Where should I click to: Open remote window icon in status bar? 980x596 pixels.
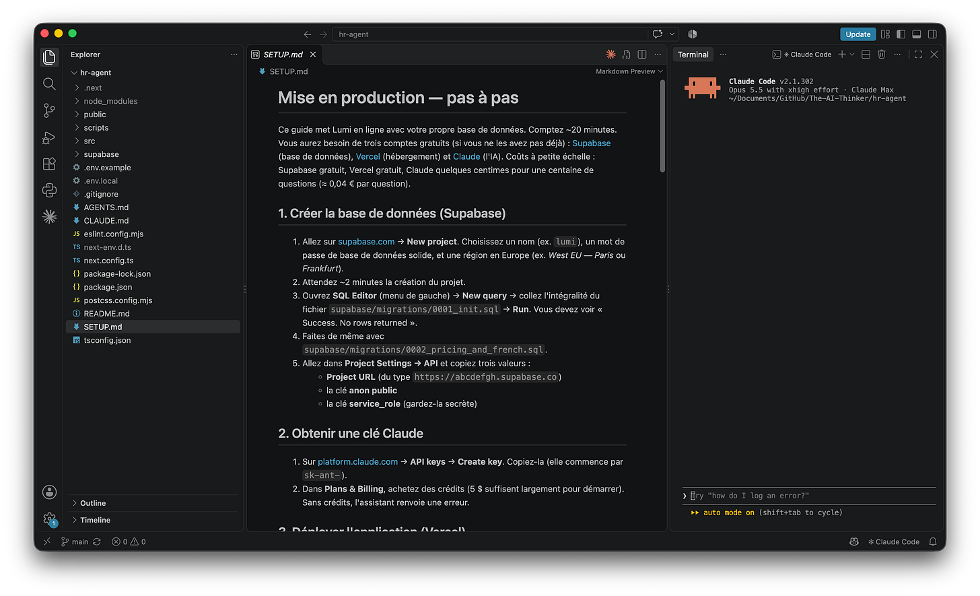(46, 541)
